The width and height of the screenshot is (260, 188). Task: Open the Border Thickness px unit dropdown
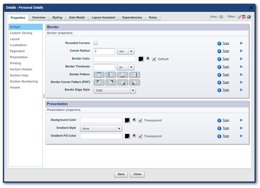coord(126,67)
